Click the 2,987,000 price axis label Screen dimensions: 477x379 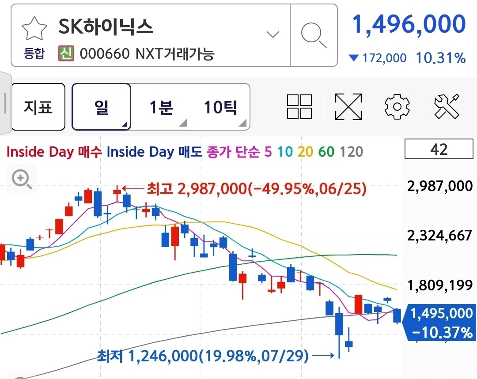coord(439,186)
